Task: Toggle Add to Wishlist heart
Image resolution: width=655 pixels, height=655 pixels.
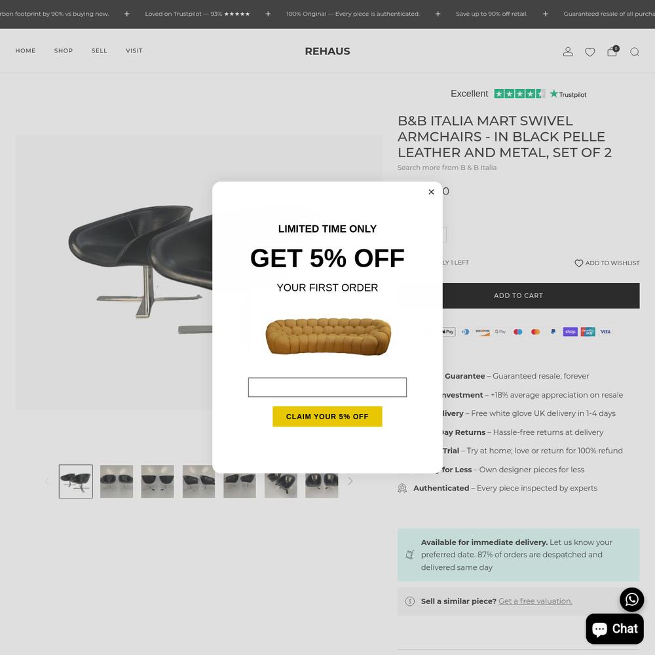Action: [578, 263]
